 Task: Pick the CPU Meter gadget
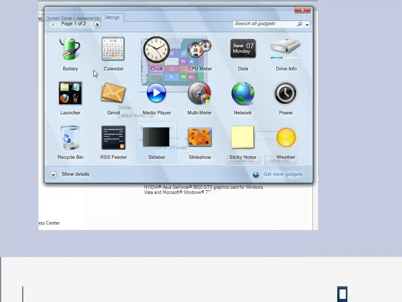pos(199,48)
